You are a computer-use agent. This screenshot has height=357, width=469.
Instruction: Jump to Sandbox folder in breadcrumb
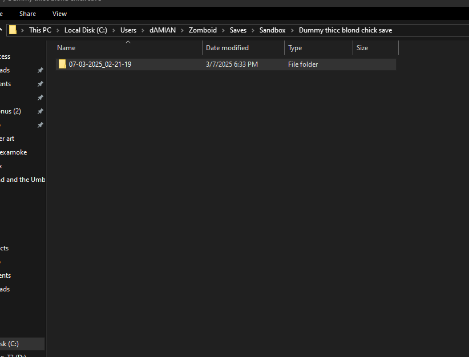[272, 30]
